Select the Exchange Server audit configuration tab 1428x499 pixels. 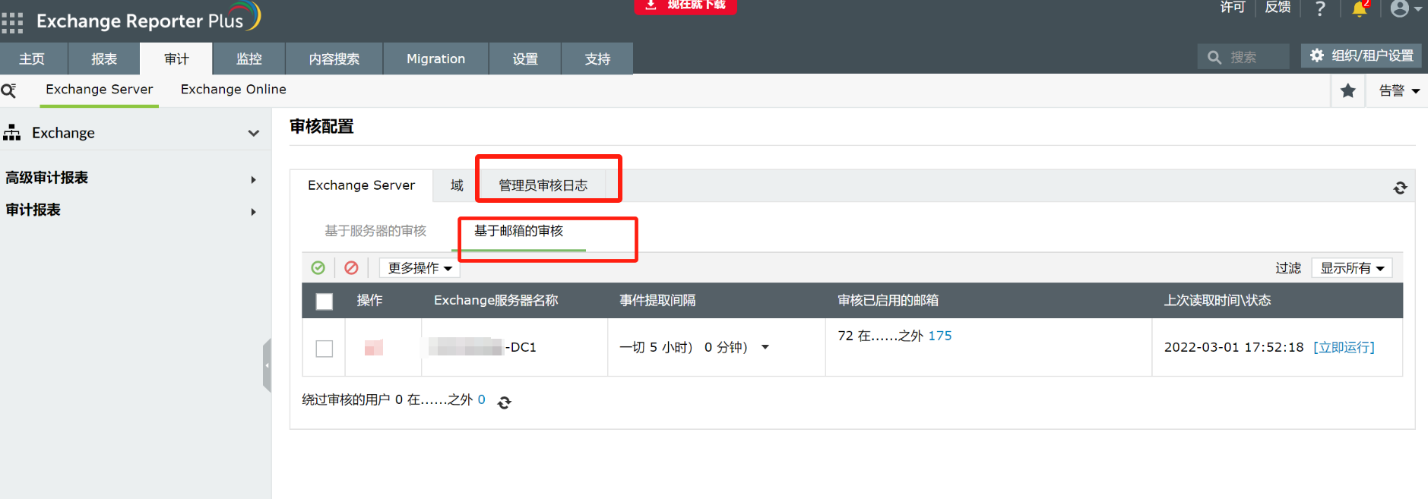(x=362, y=185)
